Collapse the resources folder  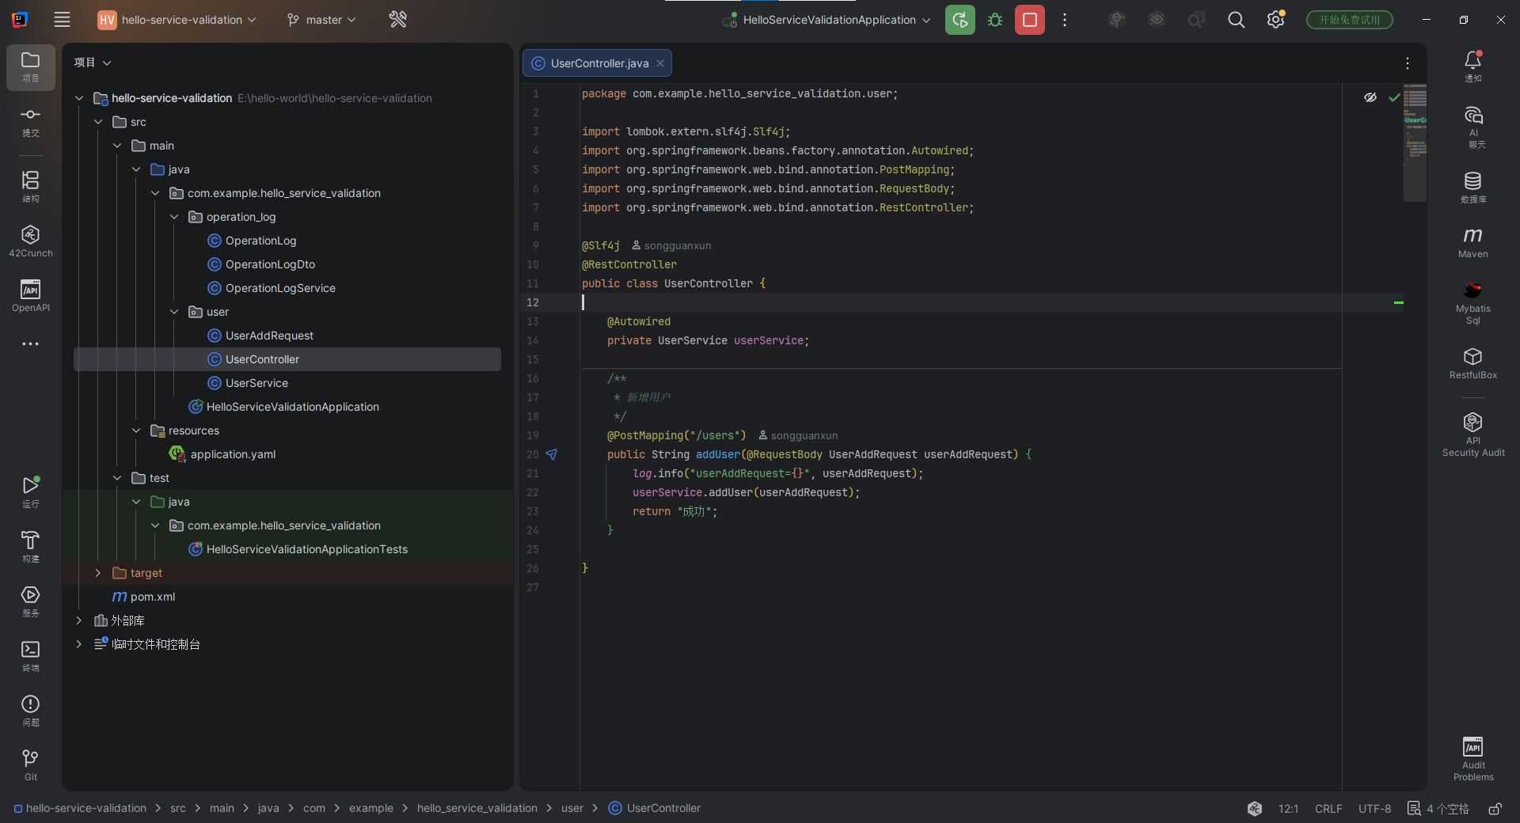[x=136, y=430]
